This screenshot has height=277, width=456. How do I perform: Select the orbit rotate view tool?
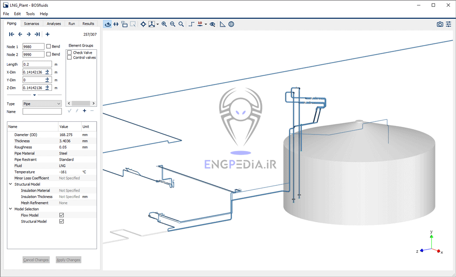click(x=108, y=24)
